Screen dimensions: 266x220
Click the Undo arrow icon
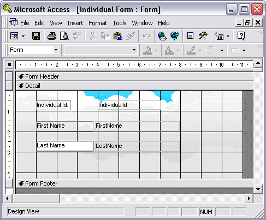[x=146, y=36]
